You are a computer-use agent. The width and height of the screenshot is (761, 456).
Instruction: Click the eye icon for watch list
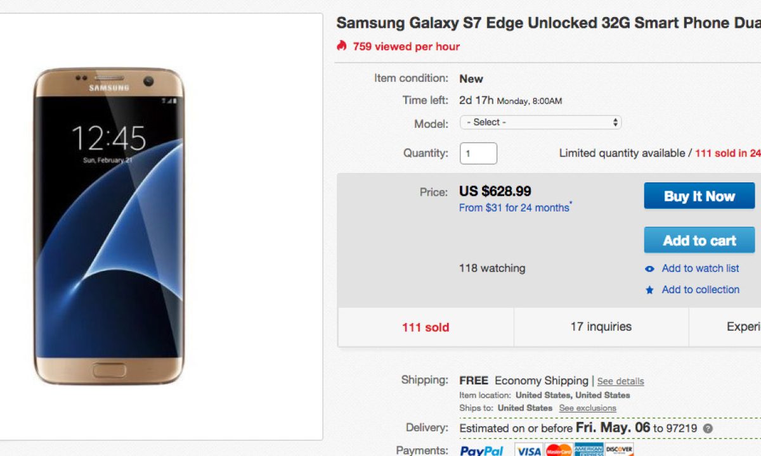pos(649,269)
